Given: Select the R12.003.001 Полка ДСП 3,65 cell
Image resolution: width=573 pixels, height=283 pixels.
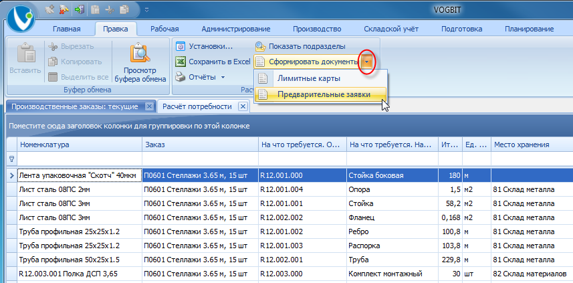Looking at the screenshot, I should click(x=80, y=274).
